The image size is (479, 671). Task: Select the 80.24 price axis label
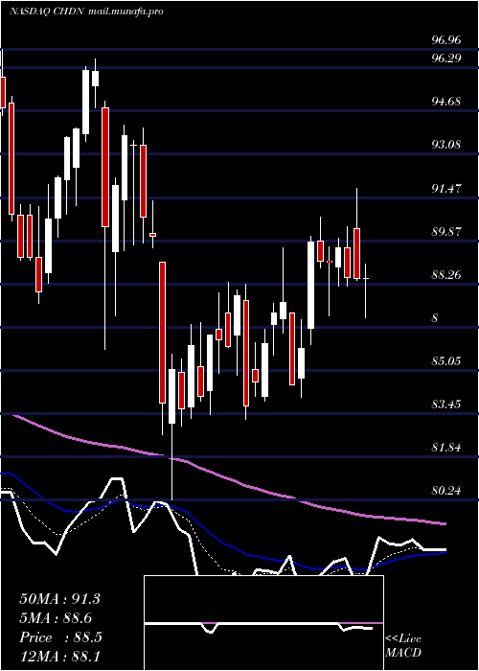pyautogui.click(x=446, y=491)
